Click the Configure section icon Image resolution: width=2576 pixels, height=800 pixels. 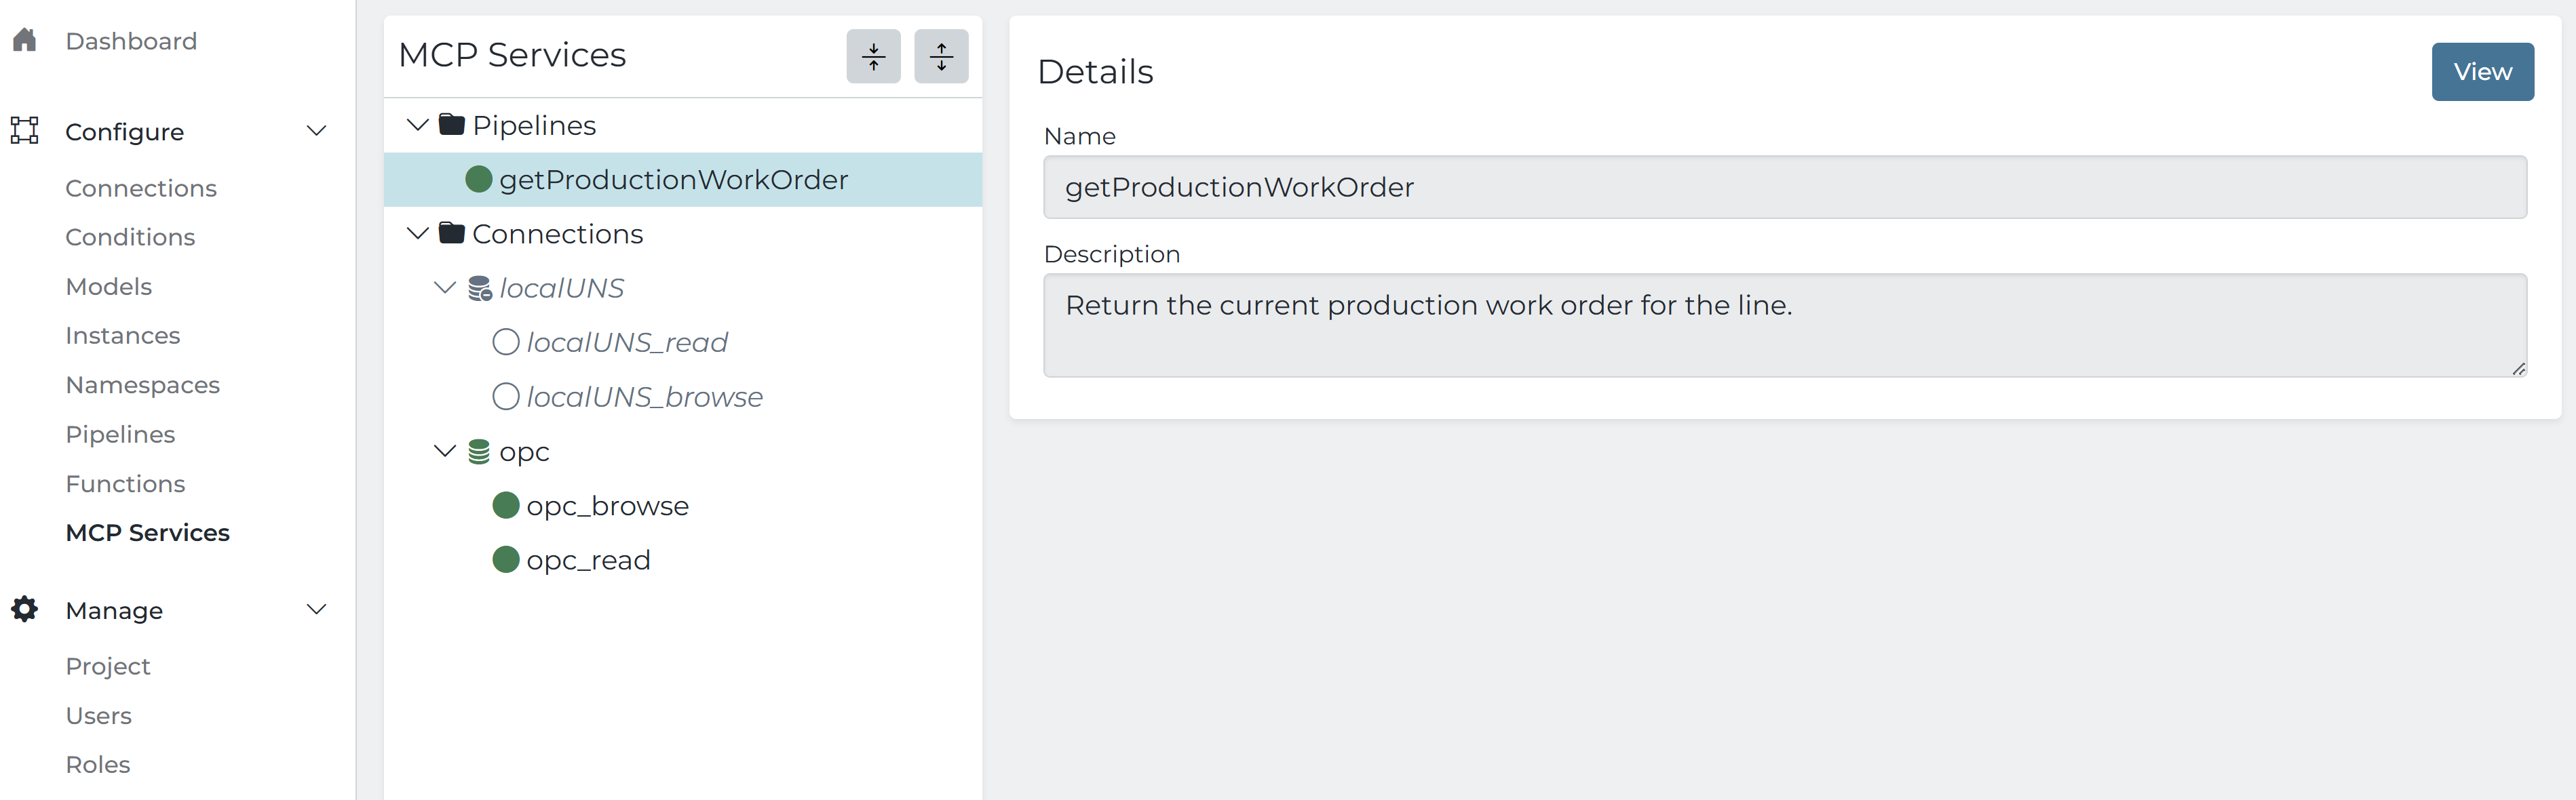25,131
